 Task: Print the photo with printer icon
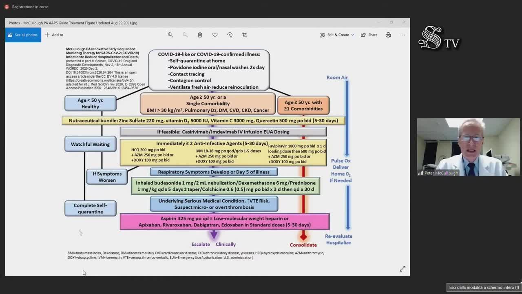coord(388,35)
